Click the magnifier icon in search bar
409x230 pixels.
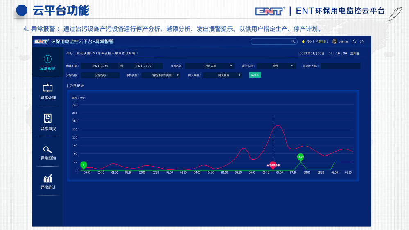[x=293, y=41]
